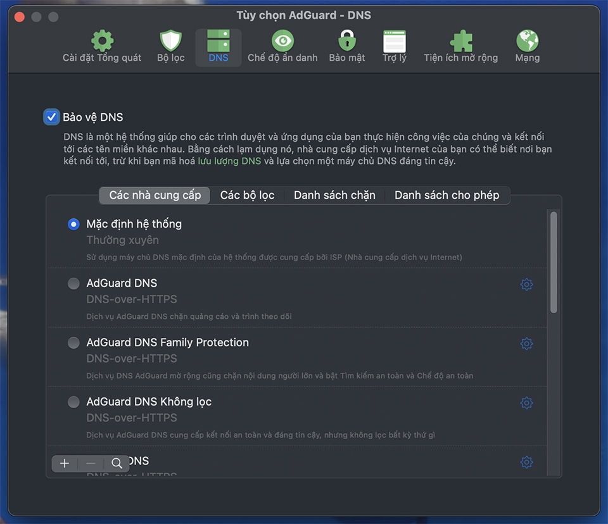Add a DNS server with plus button
Screen dimensions: 608x524
tap(65, 463)
